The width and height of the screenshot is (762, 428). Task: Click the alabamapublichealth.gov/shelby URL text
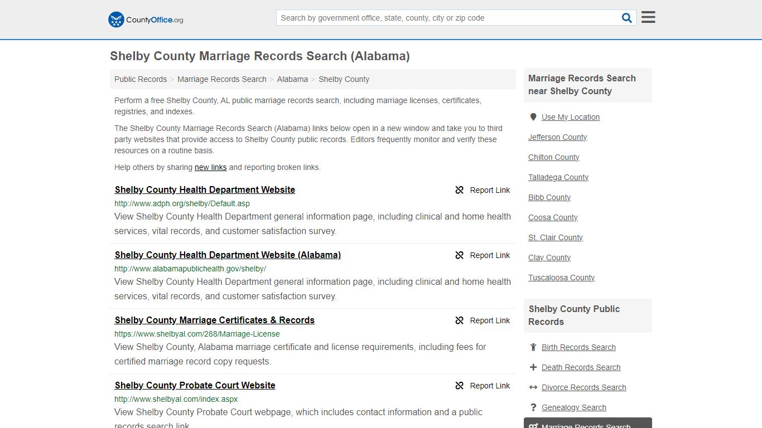pos(190,269)
